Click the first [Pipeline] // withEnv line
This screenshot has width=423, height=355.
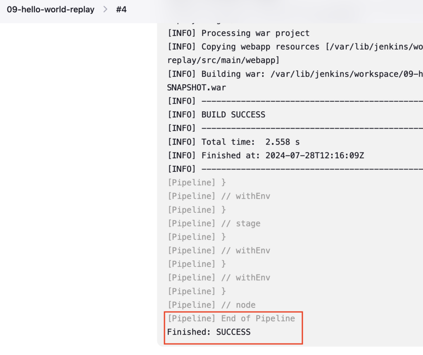(x=219, y=196)
